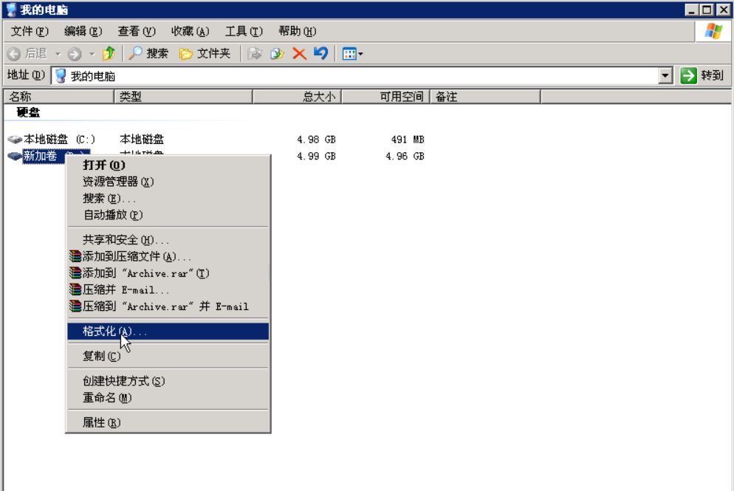Maximize the 我的电脑 window
Screen dimensions: 734x491
707,10
